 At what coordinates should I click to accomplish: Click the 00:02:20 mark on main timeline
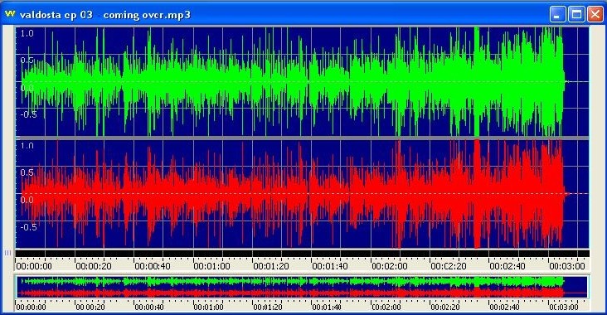pyautogui.click(x=449, y=266)
